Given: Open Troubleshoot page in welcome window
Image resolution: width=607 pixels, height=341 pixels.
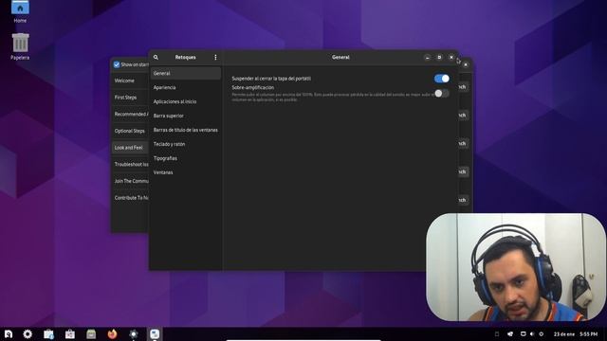Looking at the screenshot, I should [131, 164].
